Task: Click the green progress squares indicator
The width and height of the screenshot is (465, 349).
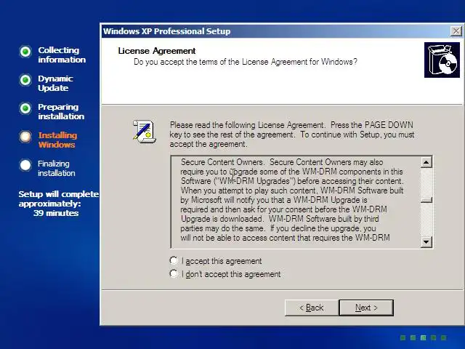Action: point(423,337)
